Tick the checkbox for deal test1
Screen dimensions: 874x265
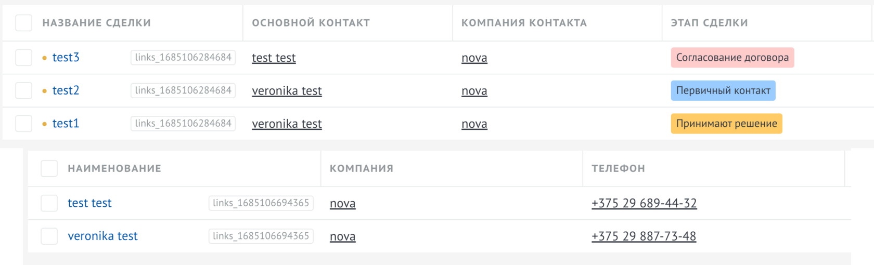(24, 124)
